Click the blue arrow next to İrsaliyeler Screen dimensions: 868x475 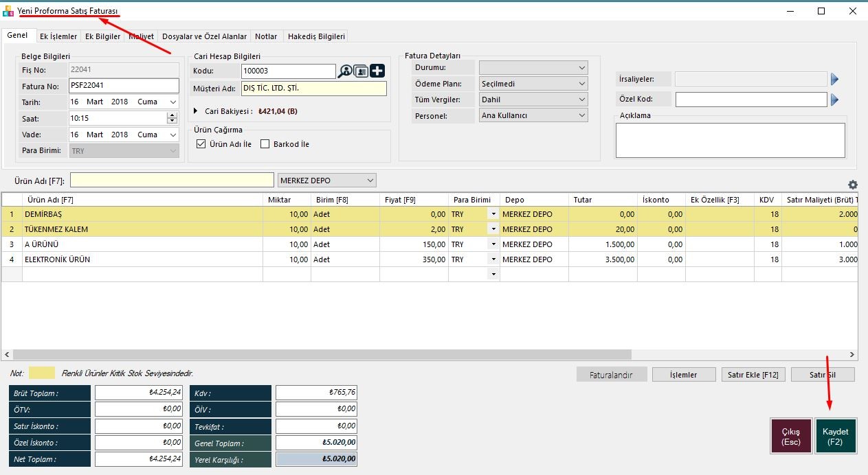coord(834,80)
